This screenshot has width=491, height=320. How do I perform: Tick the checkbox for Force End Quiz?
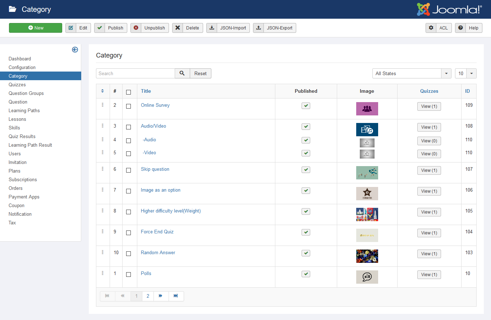(x=128, y=233)
